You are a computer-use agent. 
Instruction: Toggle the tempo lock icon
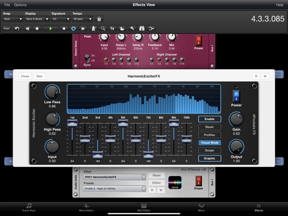pos(99,19)
